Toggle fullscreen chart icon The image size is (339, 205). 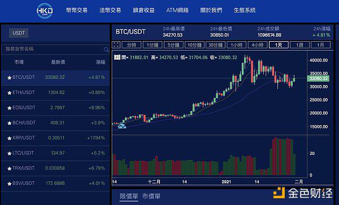pyautogui.click(x=116, y=45)
